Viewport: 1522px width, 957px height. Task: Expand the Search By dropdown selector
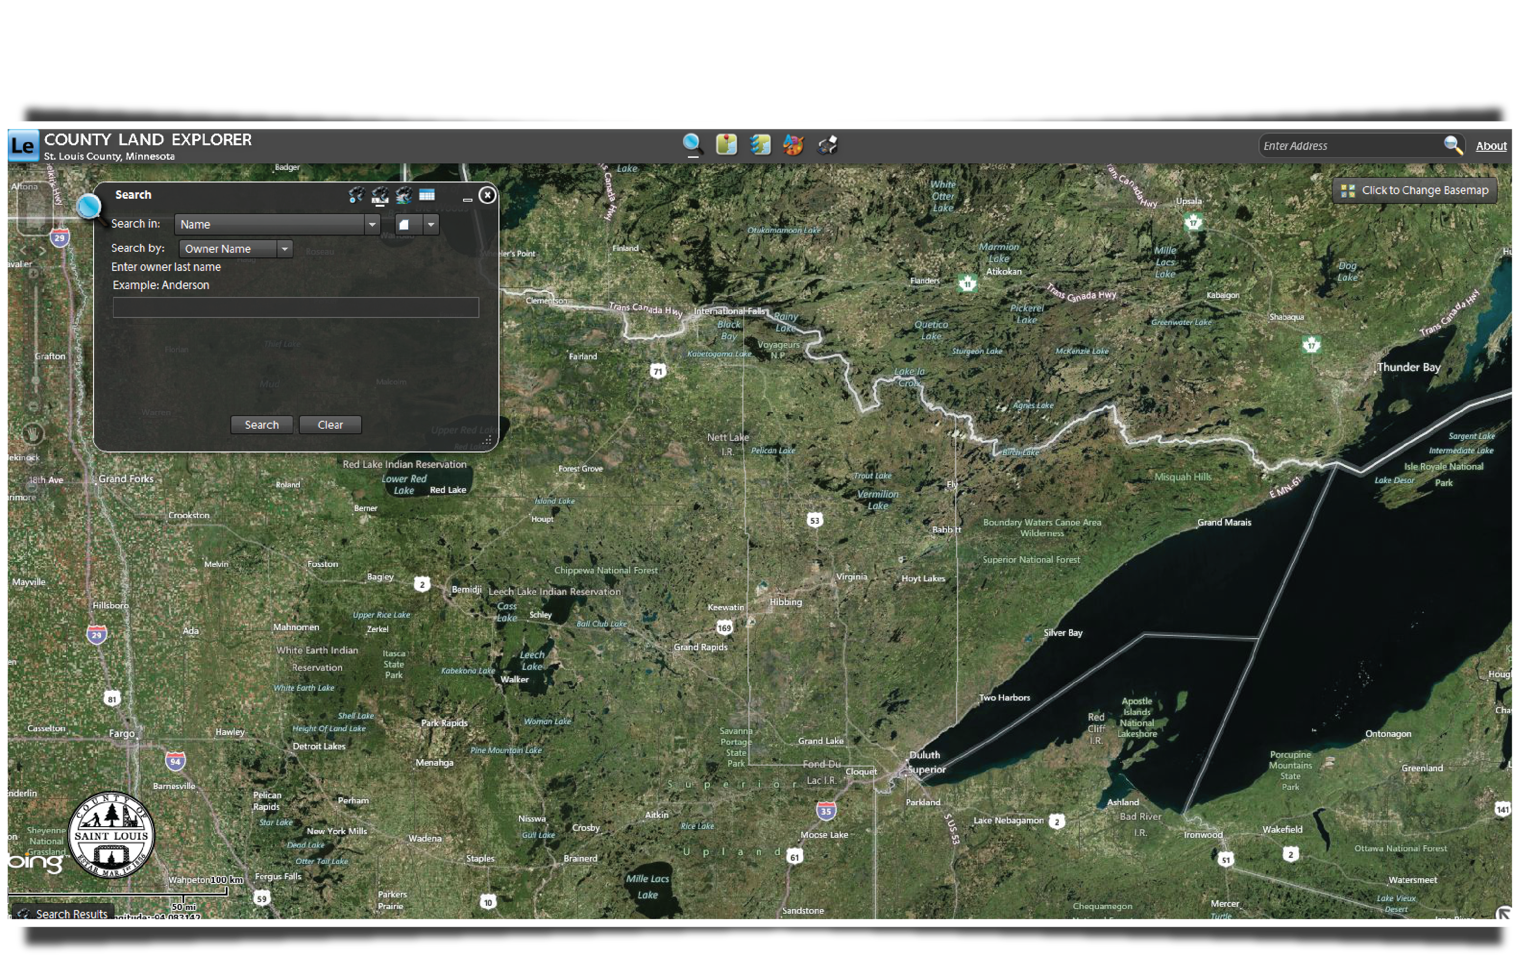point(284,249)
